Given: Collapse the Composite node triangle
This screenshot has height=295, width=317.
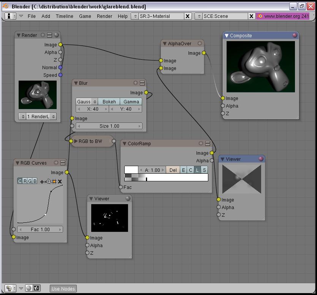Looking at the screenshot, I should click(x=227, y=36).
